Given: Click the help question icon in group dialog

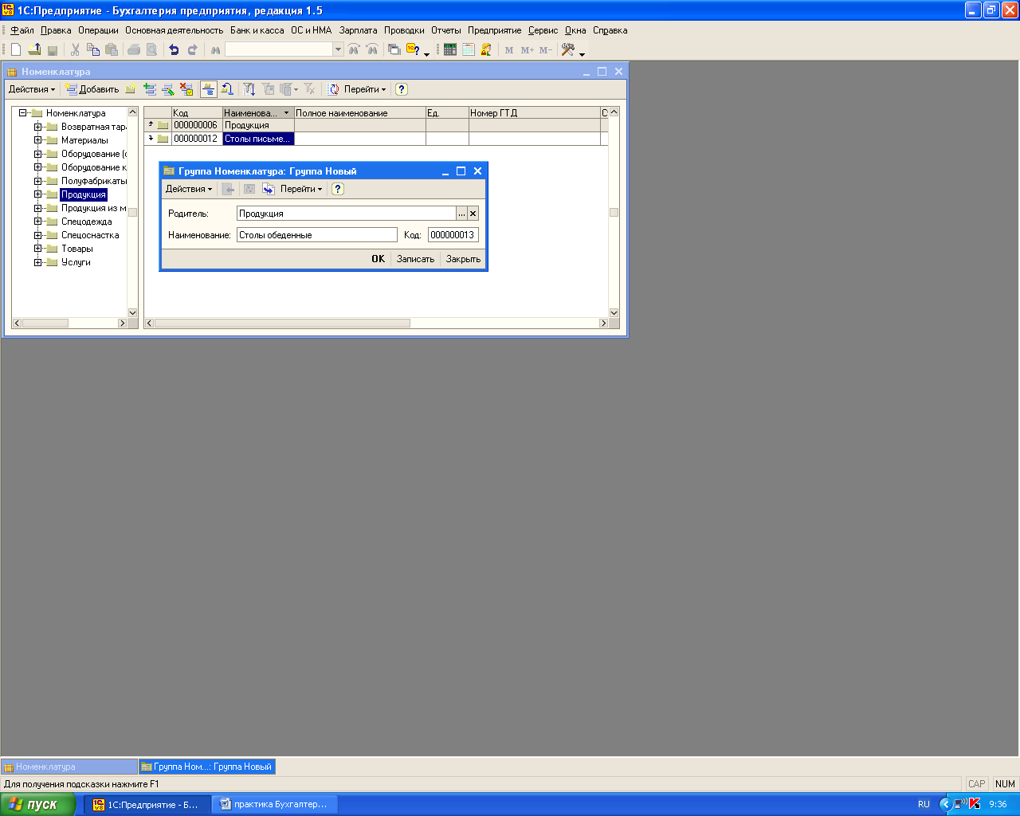Looking at the screenshot, I should [x=338, y=189].
